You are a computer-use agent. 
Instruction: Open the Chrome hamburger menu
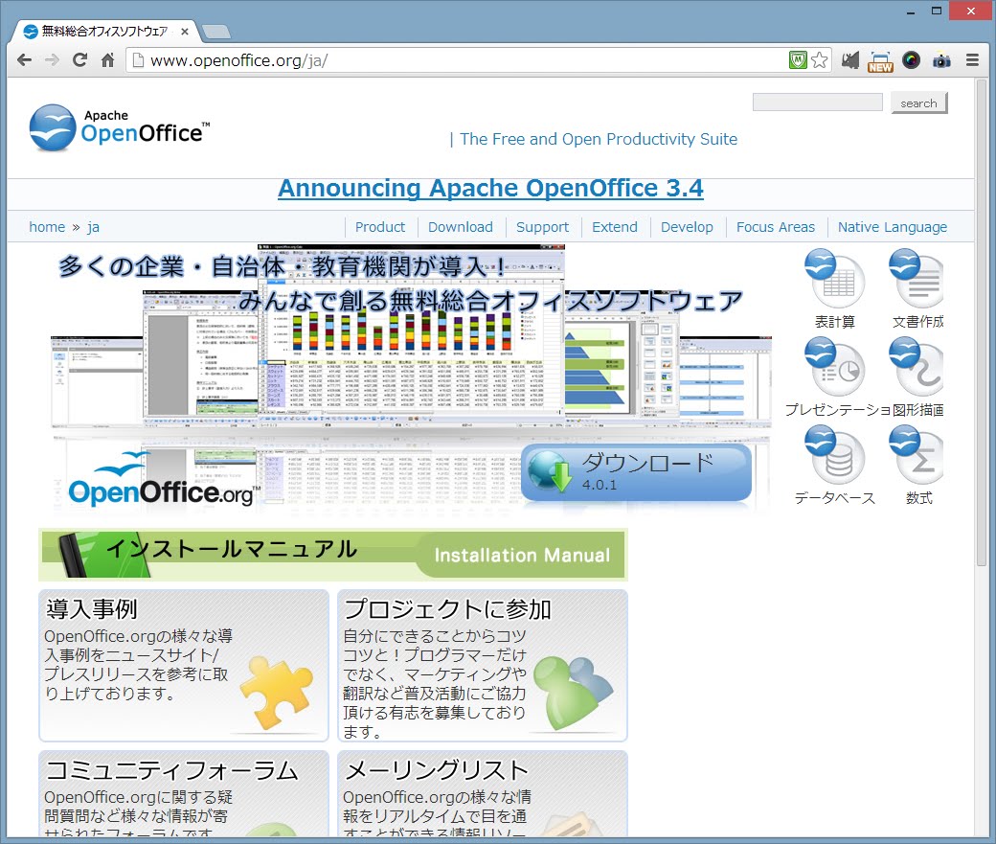[972, 60]
